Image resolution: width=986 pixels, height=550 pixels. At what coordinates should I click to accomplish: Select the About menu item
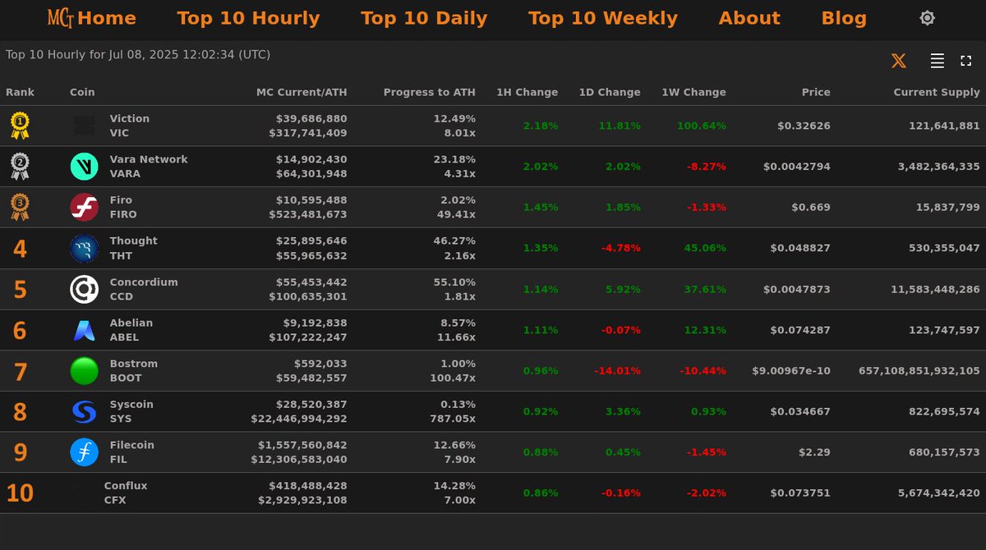coord(749,17)
